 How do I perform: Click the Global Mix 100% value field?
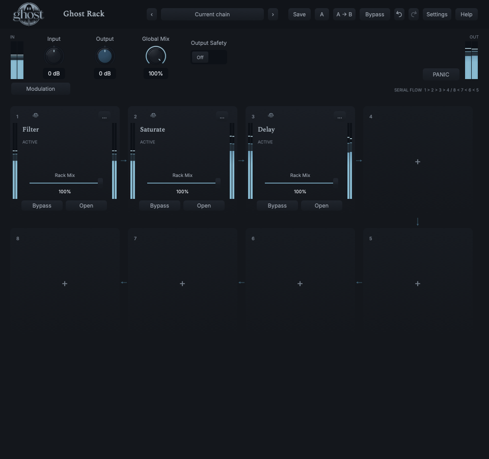point(156,73)
